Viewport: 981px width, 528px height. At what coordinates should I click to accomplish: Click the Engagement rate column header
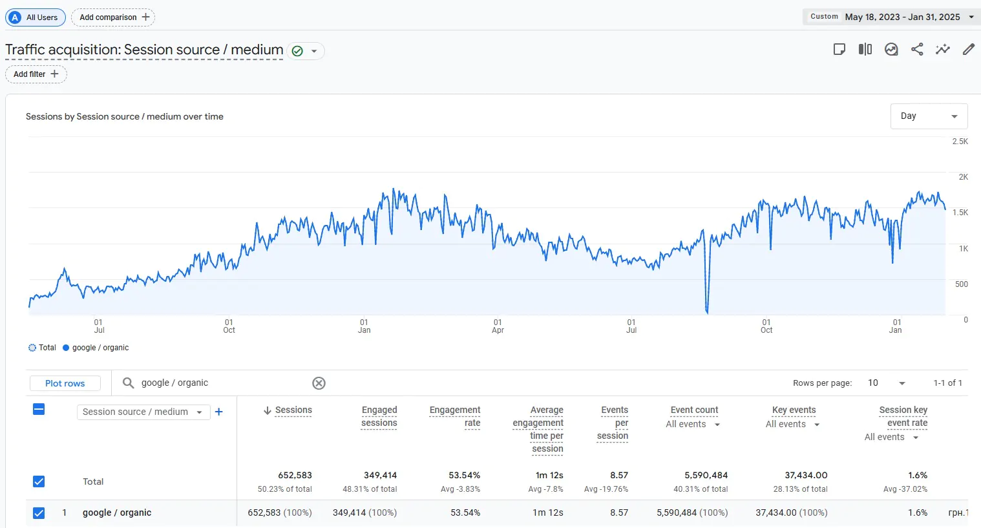[455, 417]
